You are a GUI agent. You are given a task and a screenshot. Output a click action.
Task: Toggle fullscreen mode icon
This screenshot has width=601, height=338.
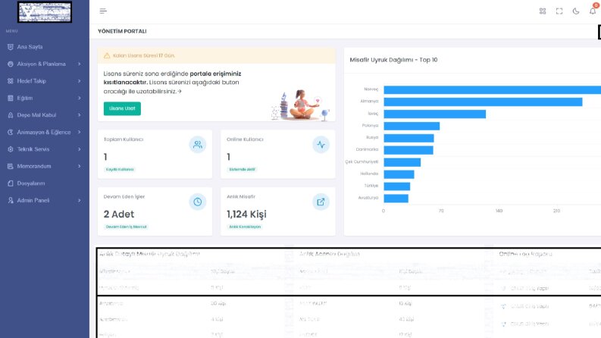[559, 11]
